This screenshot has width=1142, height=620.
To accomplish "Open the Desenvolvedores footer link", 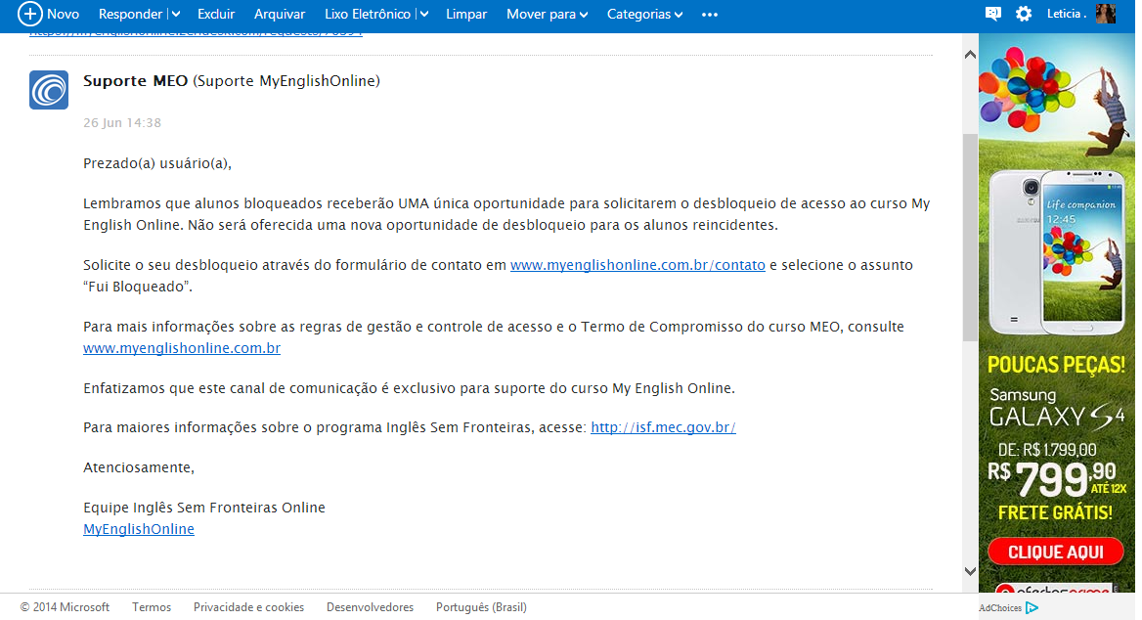I will [370, 607].
